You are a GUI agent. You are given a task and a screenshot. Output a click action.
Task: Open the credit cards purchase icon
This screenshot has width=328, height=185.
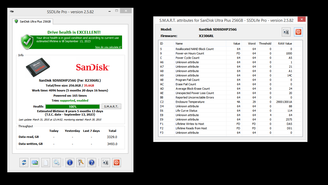pyautogui.click(x=35, y=162)
